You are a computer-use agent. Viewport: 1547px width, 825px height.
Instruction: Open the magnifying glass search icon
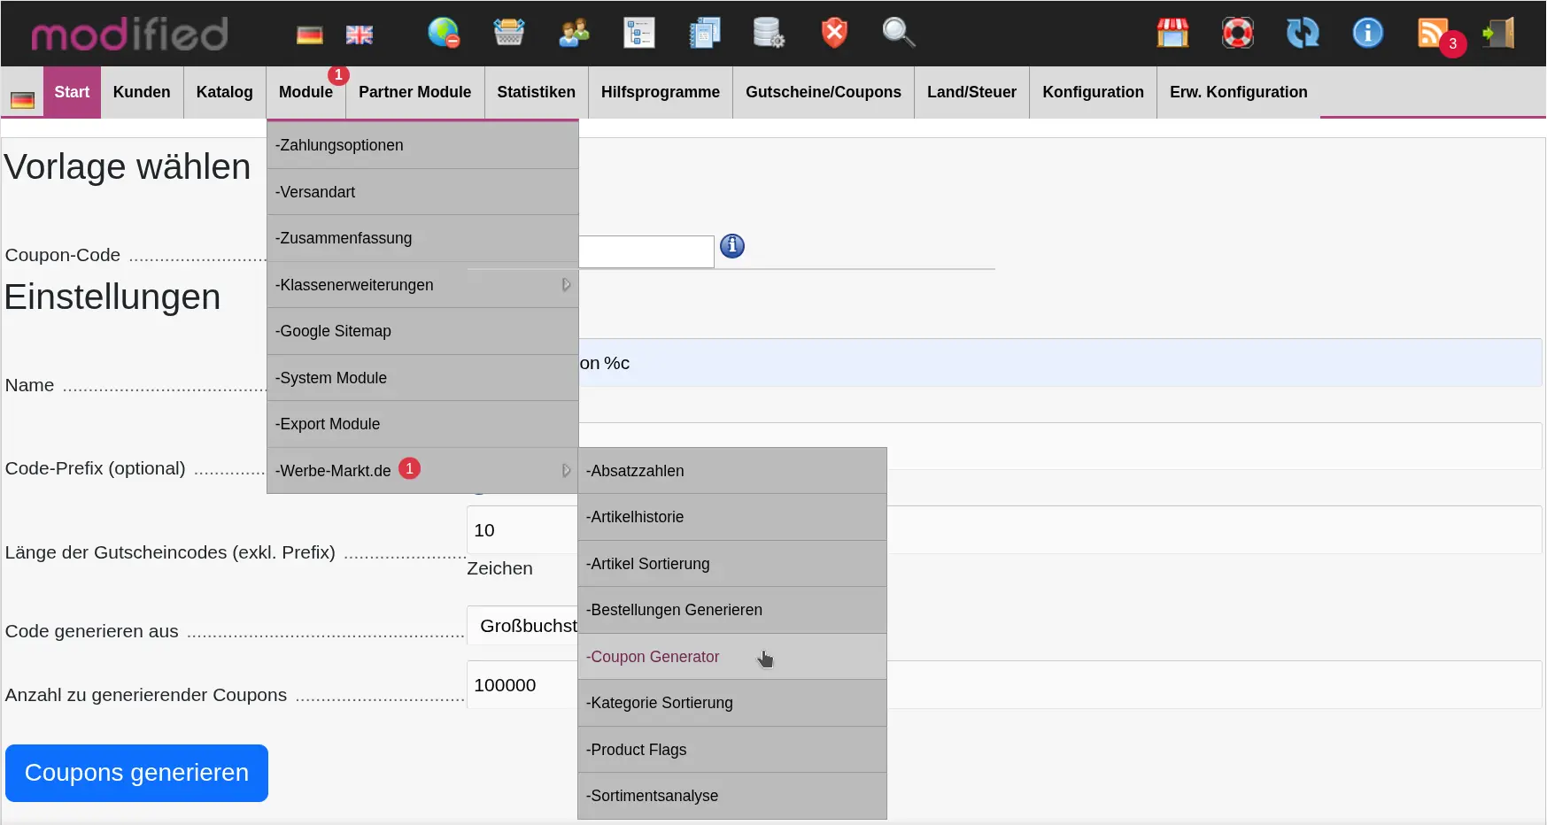click(898, 33)
